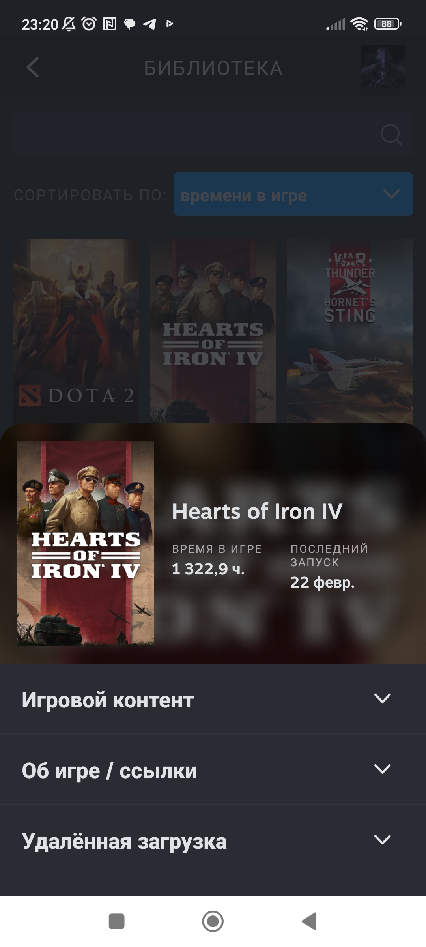
Task: Tap the alarm clock status icon
Action: tap(89, 24)
